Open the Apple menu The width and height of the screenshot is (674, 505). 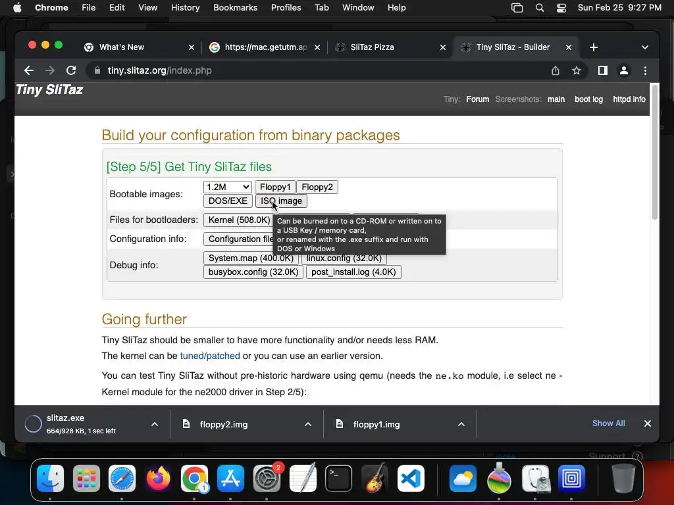17,8
